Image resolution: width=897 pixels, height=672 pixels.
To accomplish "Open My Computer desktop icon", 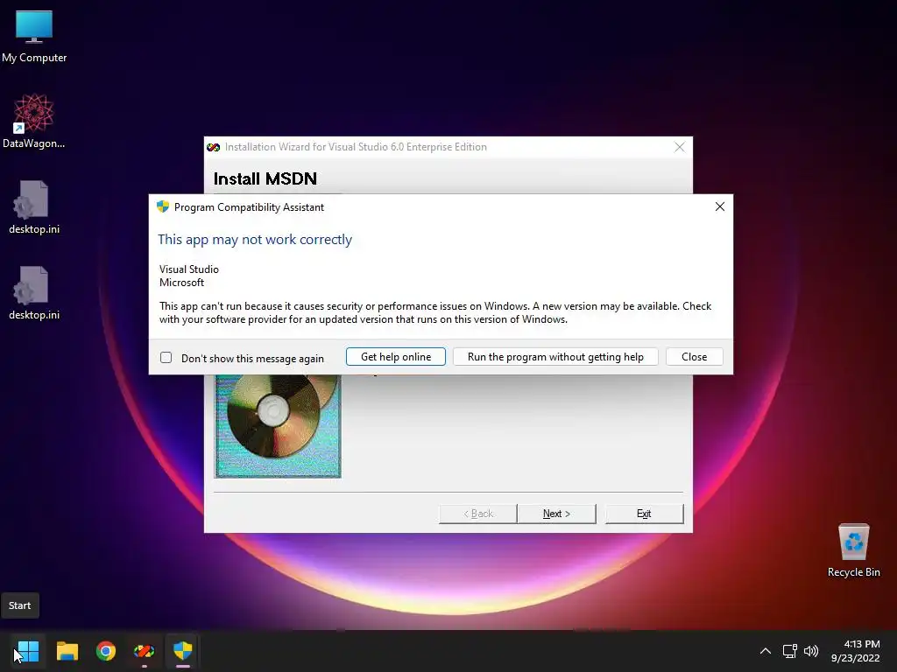I will coord(34,37).
